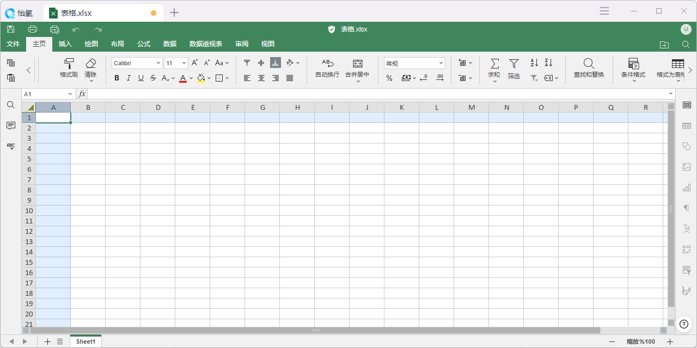The width and height of the screenshot is (697, 348).
Task: Click the decrease decimal icon
Action: (424, 78)
